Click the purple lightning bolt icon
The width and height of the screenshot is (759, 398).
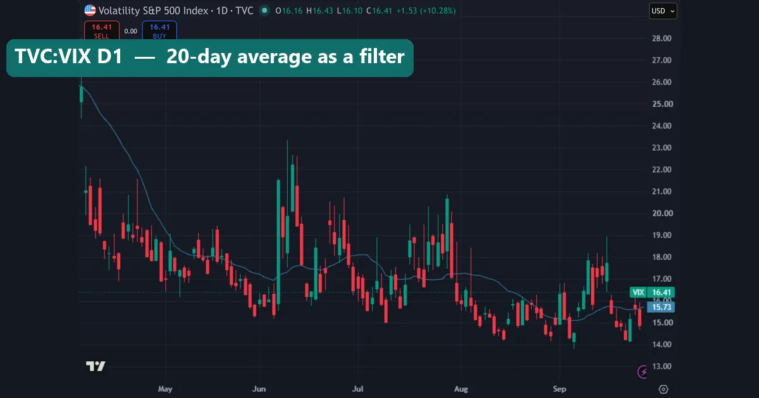[643, 372]
